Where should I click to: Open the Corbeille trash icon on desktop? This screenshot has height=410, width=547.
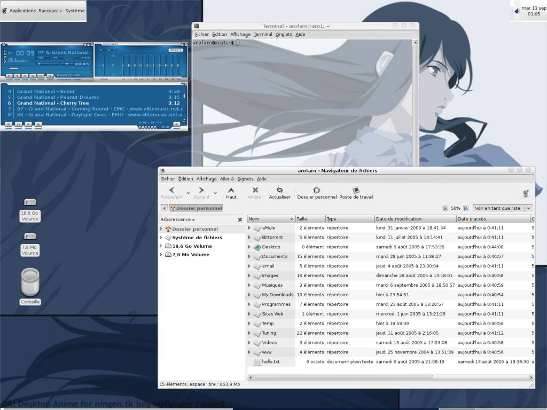30,282
